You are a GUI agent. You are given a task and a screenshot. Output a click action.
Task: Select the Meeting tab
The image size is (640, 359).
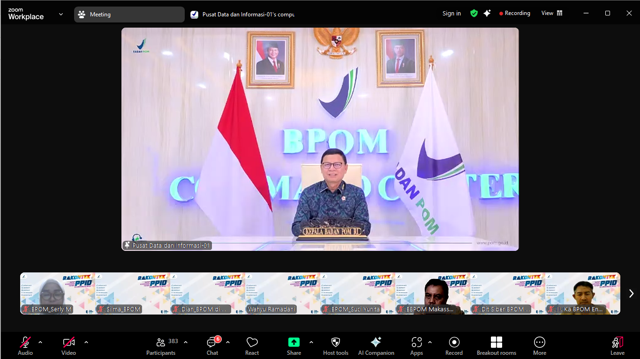(x=129, y=15)
